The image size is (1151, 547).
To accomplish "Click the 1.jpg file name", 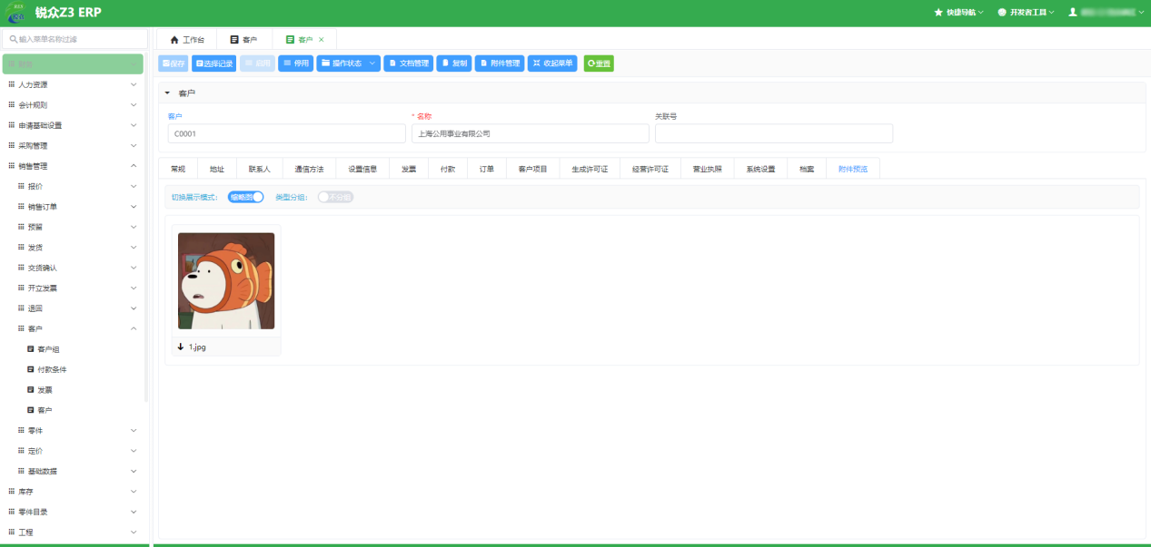I will point(197,347).
